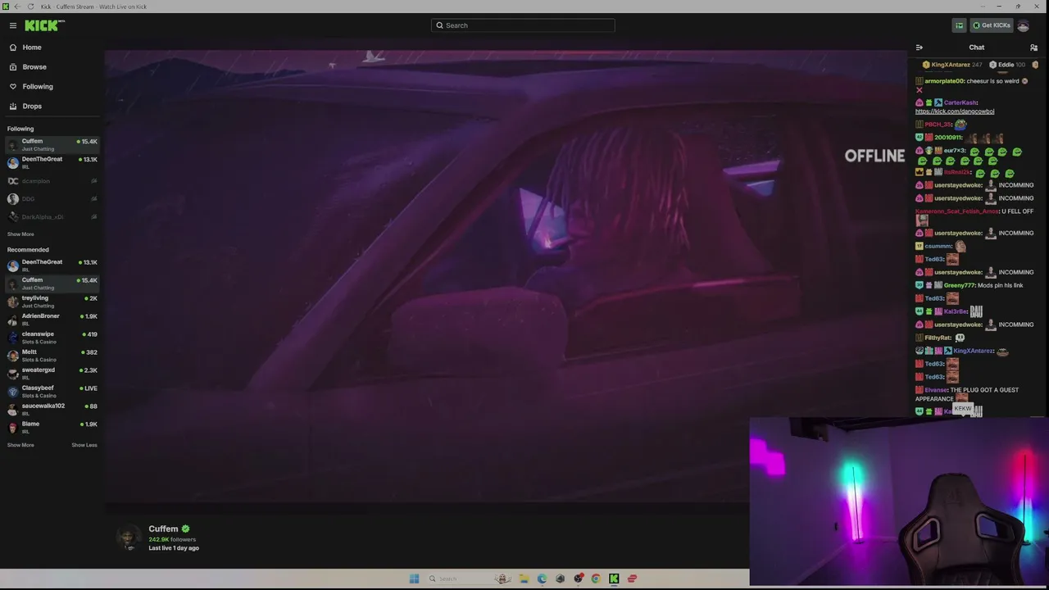Open the kick.com/dangcowboi link in chat
The height and width of the screenshot is (590, 1049).
[x=955, y=111]
